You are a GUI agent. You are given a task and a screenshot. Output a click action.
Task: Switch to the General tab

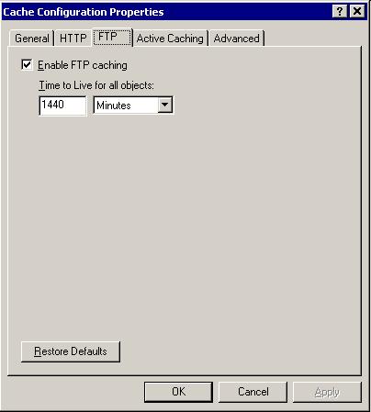pyautogui.click(x=32, y=39)
